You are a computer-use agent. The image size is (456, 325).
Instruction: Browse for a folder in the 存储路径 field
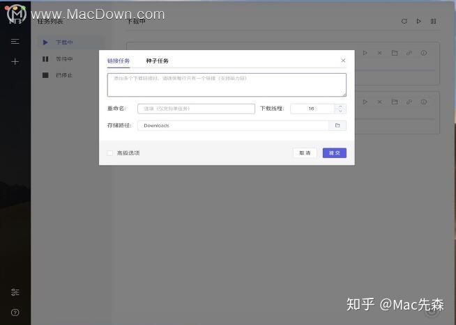click(337, 125)
